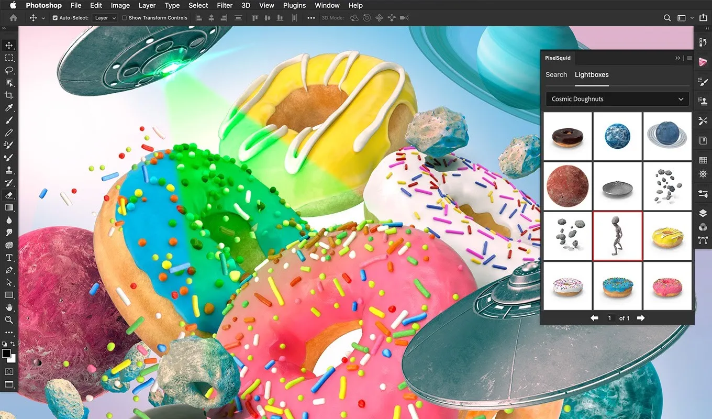Select the Clone Stamp tool
Screen dimensions: 712x419
(9, 170)
